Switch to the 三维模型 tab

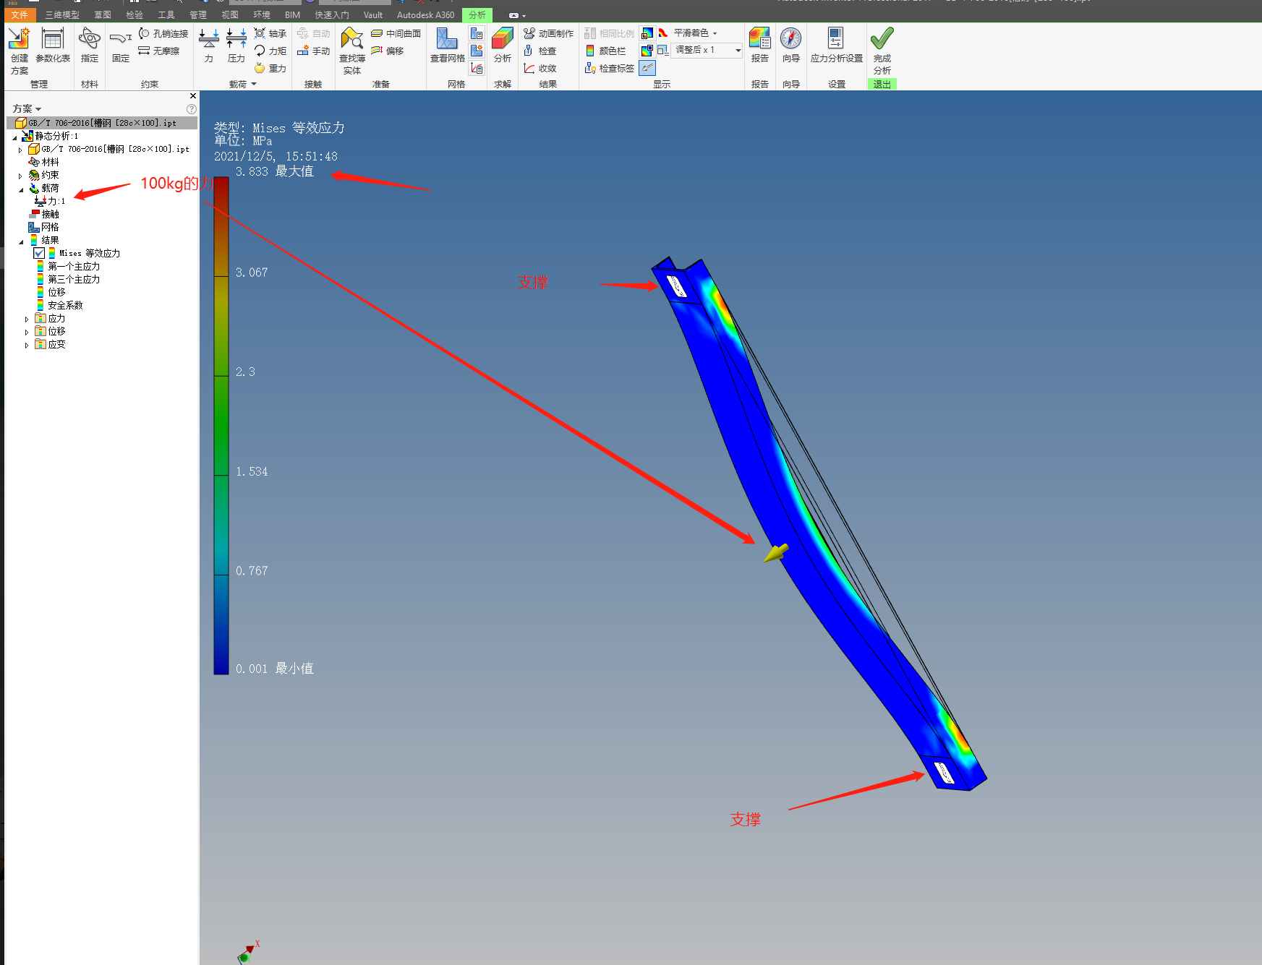click(x=62, y=14)
